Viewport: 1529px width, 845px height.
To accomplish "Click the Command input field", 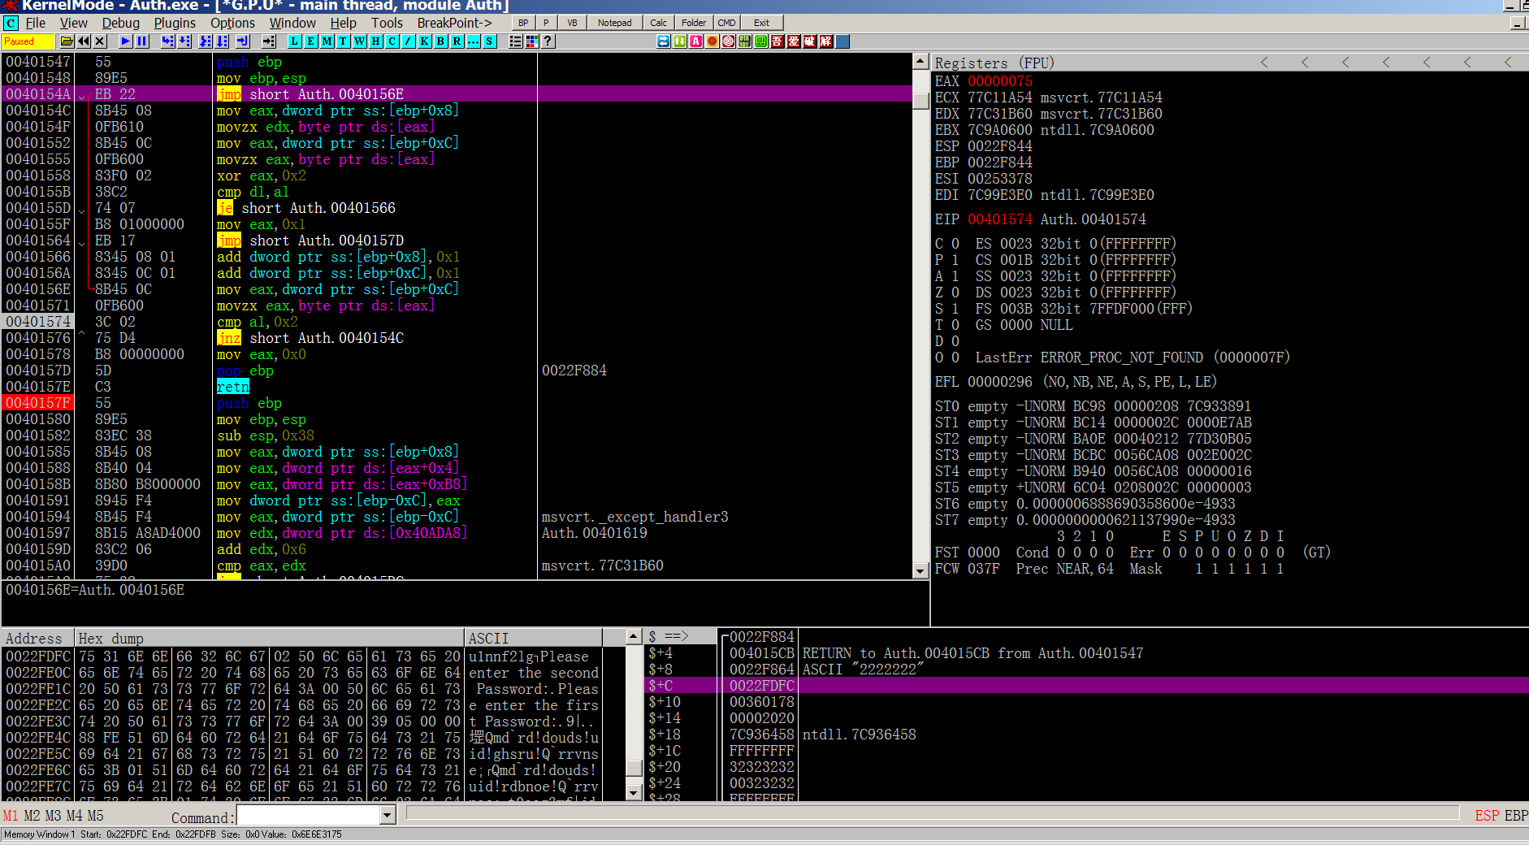I will click(x=308, y=815).
